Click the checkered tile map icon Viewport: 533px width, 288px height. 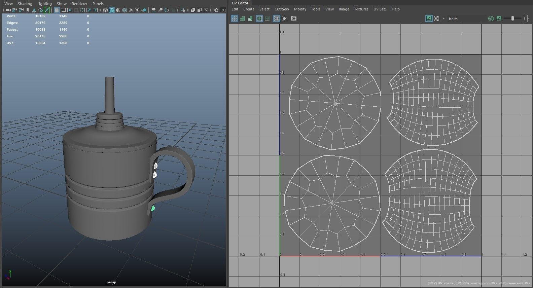[437, 19]
